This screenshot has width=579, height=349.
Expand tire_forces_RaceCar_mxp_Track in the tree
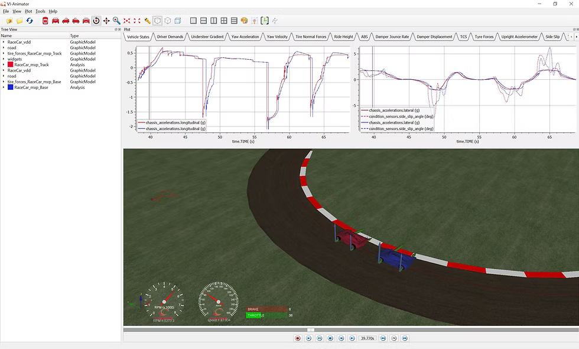[4, 53]
